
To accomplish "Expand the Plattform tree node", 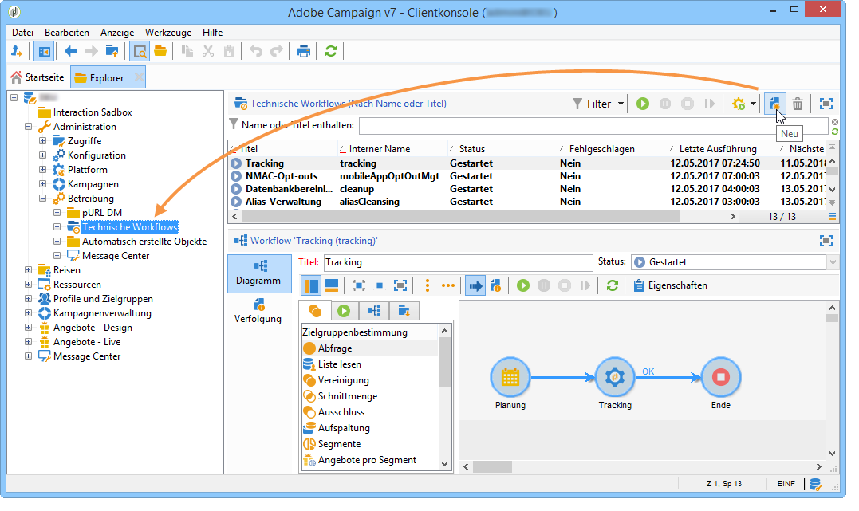I will (x=43, y=170).
